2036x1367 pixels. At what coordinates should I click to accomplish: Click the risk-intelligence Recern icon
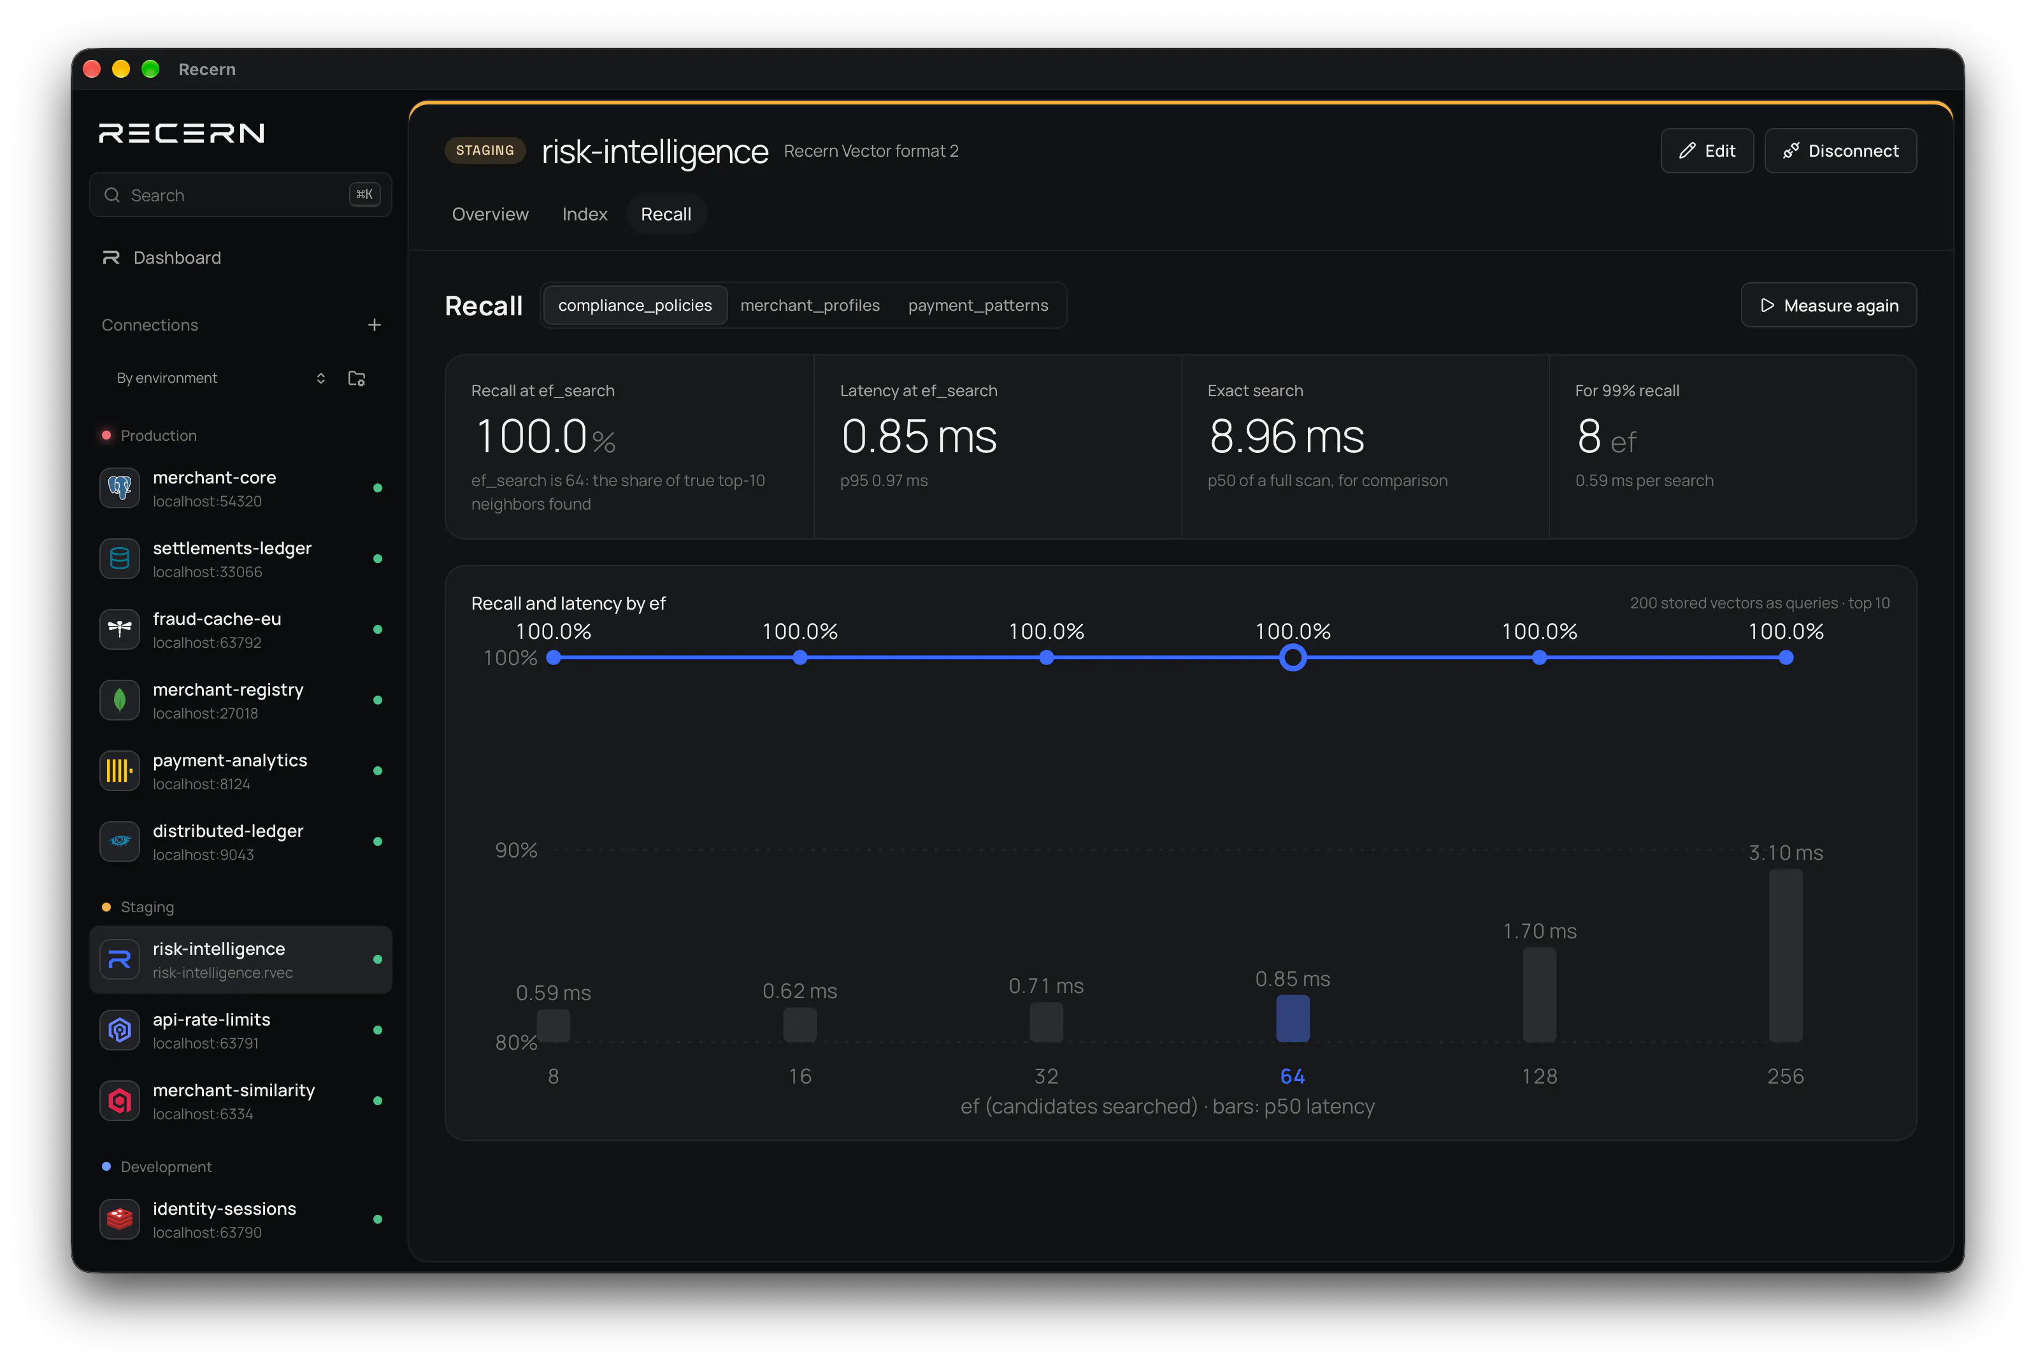click(120, 960)
